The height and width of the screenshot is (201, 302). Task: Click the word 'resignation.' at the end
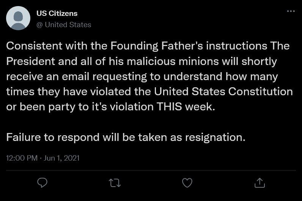click(215, 137)
